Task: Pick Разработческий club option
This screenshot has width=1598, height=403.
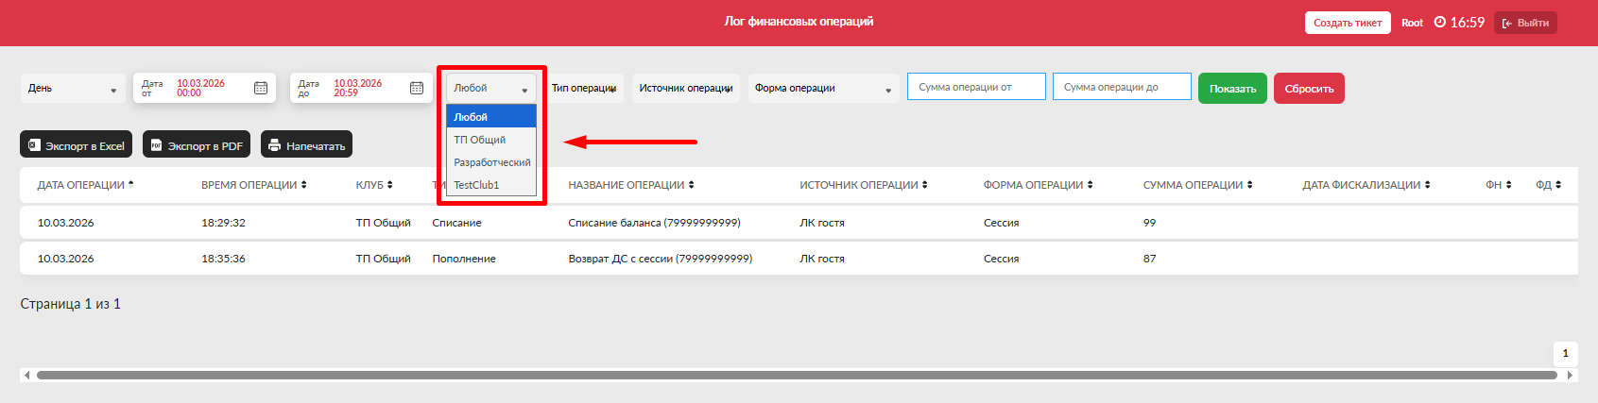Action: click(491, 162)
